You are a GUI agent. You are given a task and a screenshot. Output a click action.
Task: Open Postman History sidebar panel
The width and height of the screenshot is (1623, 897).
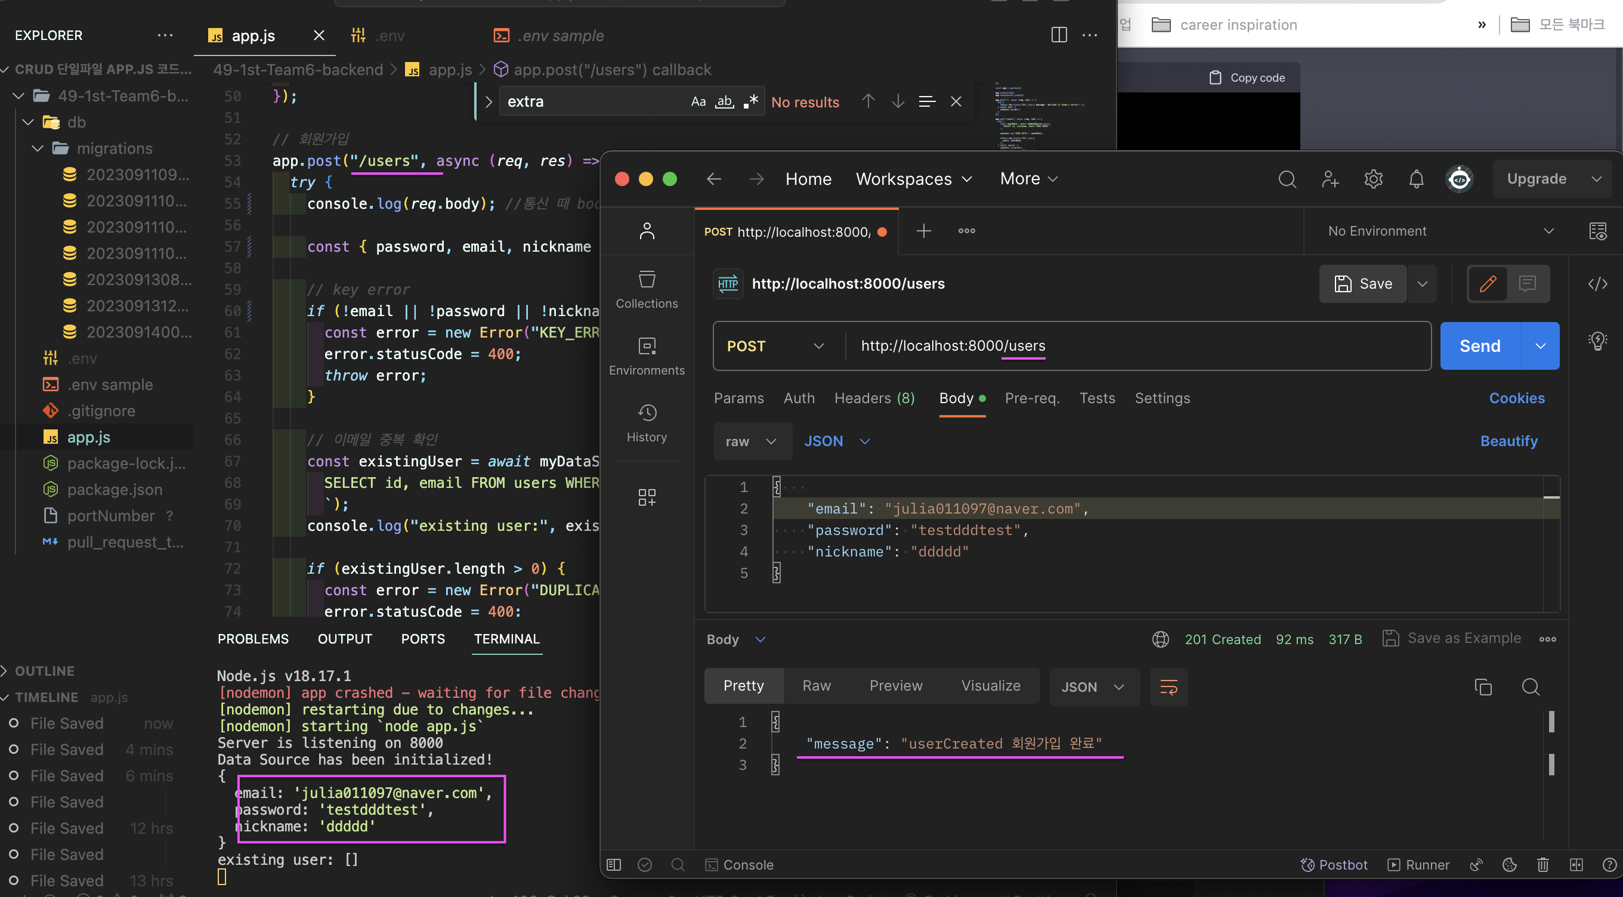(647, 423)
